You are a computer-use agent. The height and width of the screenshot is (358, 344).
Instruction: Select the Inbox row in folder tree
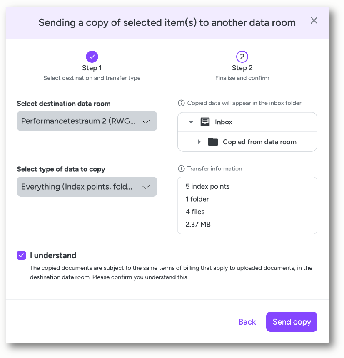(x=247, y=122)
